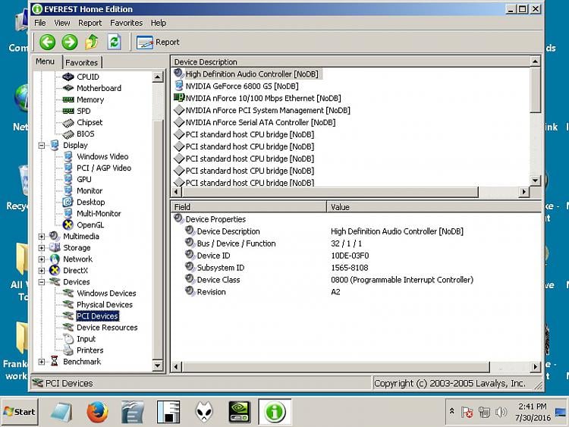
Task: Click the DirectX yellow X icon
Action: pyautogui.click(x=55, y=271)
